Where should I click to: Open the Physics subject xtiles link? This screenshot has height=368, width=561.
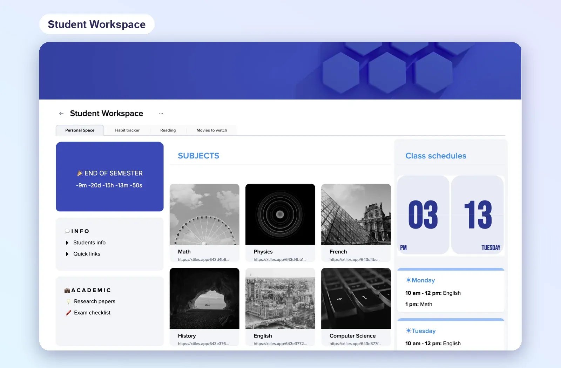click(280, 260)
